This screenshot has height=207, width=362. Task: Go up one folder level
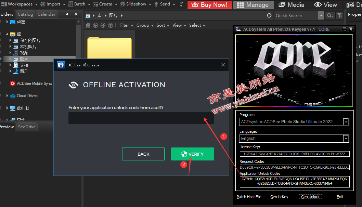coord(111,25)
